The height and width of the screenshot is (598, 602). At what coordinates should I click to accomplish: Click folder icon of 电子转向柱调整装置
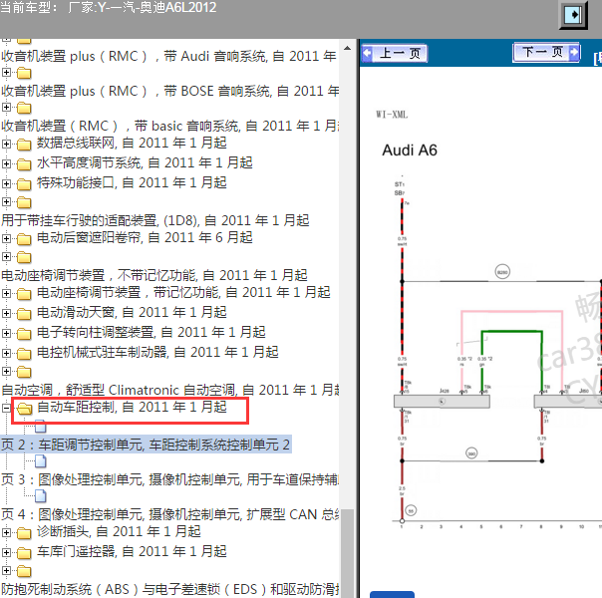pyautogui.click(x=24, y=334)
